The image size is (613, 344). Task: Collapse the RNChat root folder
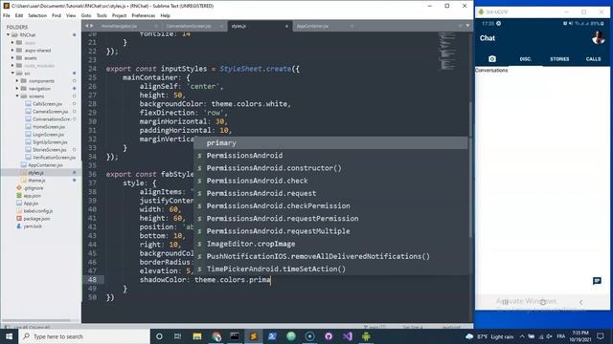point(8,34)
